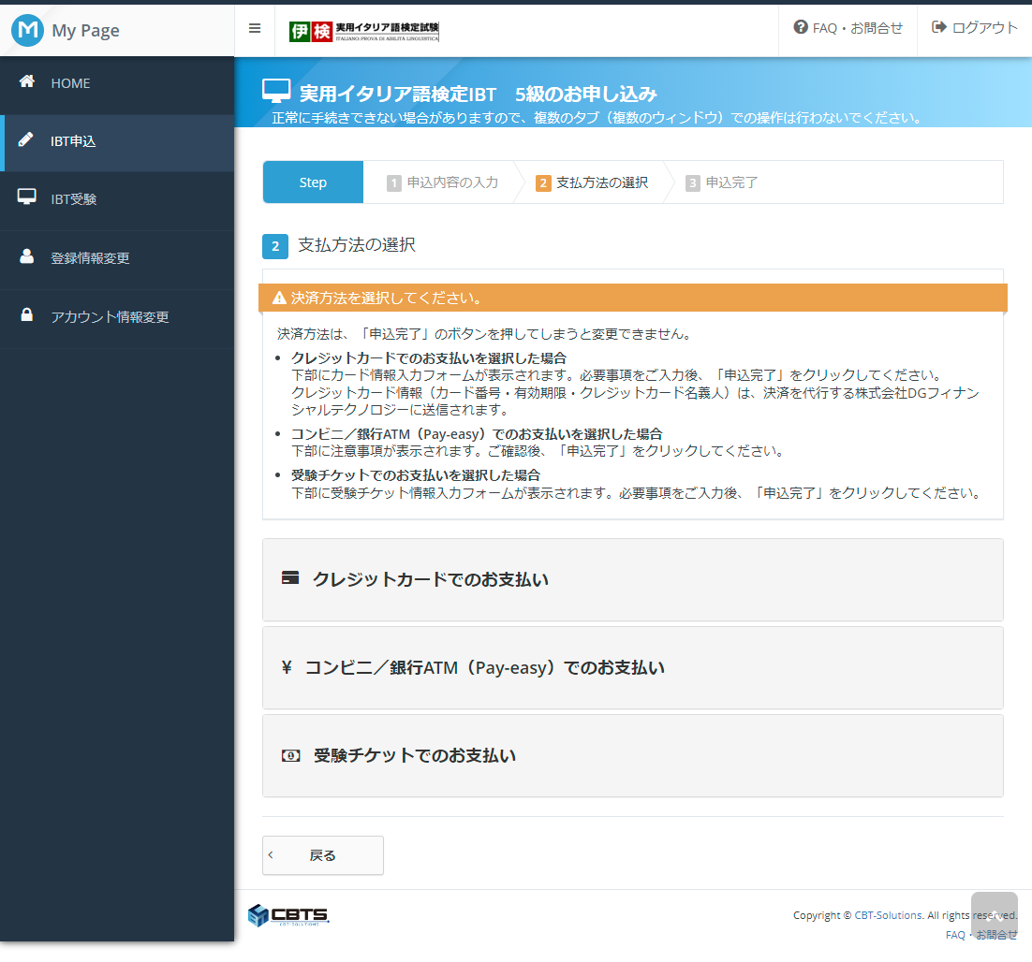1032x962 pixels.
Task: Open IBT受験 in the sidebar
Action: click(x=117, y=199)
